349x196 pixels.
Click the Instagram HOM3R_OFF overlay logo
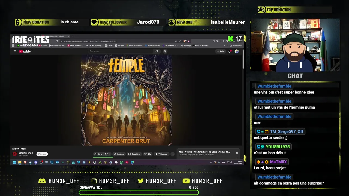94,181
